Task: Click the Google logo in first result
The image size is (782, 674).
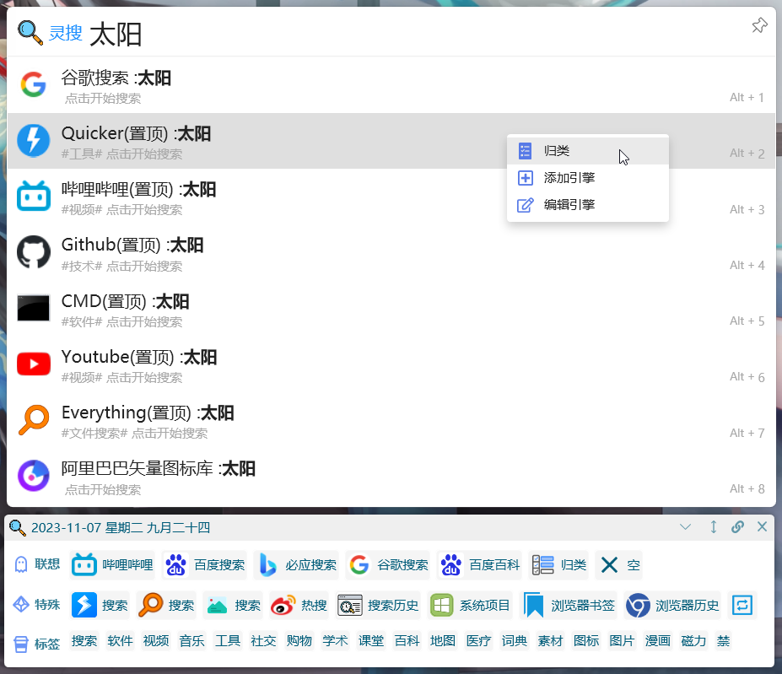Action: point(34,84)
